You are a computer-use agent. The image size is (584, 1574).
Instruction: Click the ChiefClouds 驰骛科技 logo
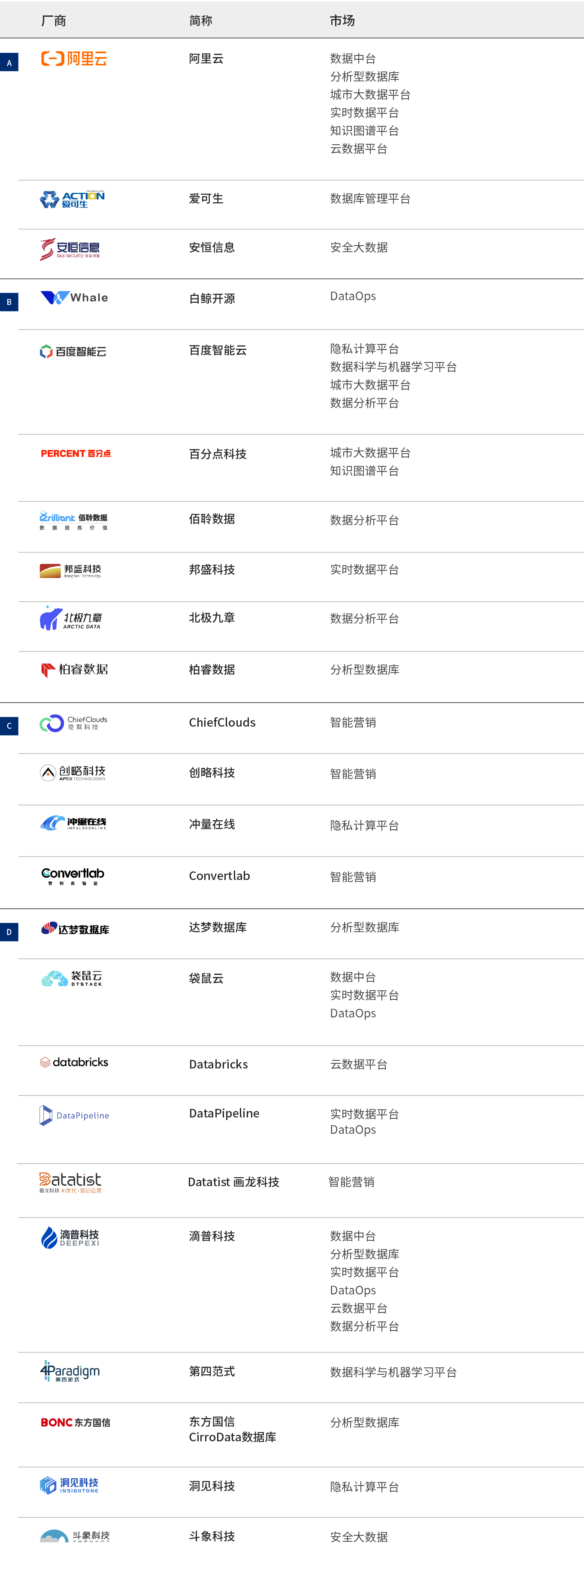(x=73, y=723)
